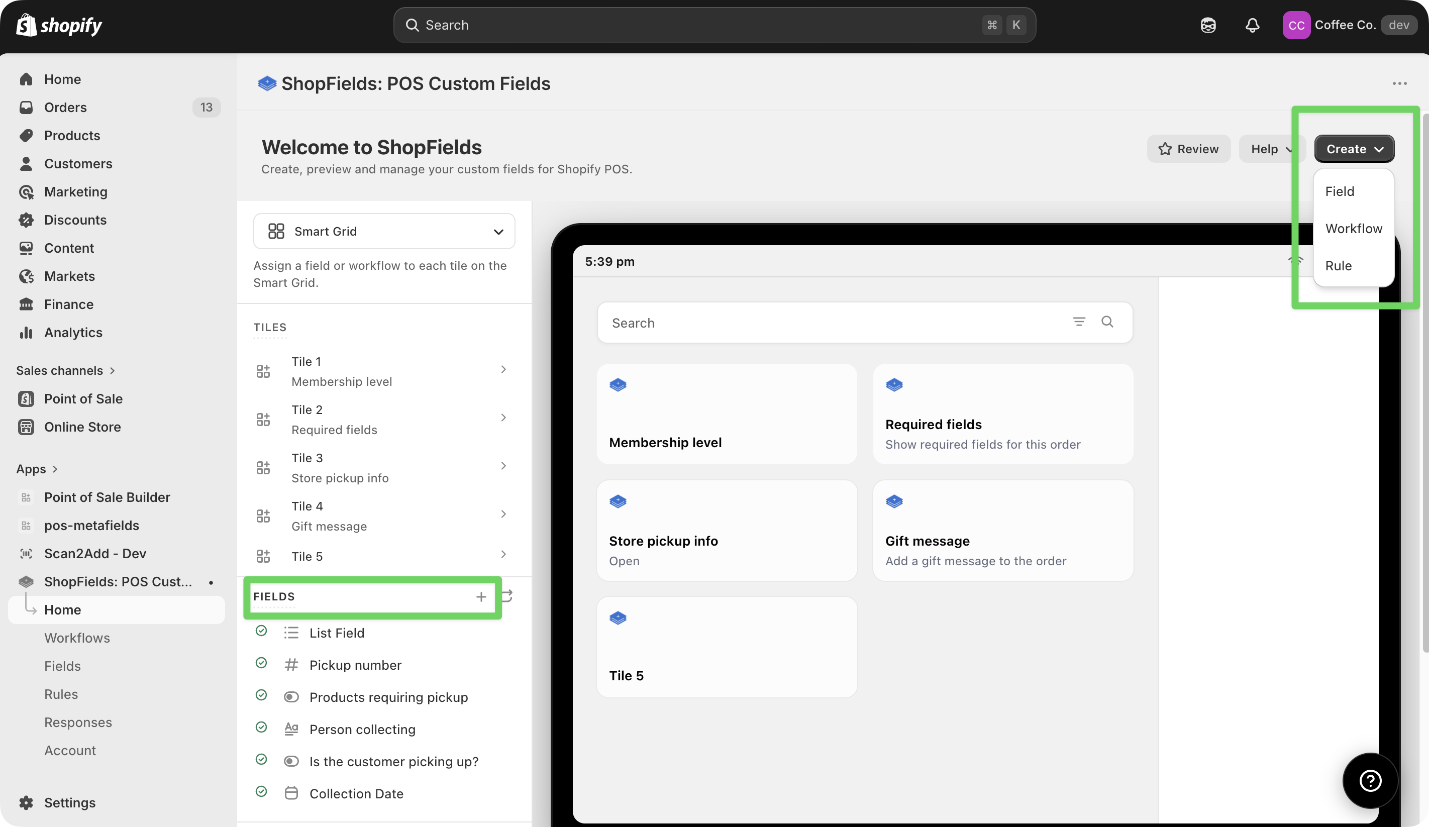Open the app more-options ellipsis menu
The width and height of the screenshot is (1429, 827).
coord(1399,83)
